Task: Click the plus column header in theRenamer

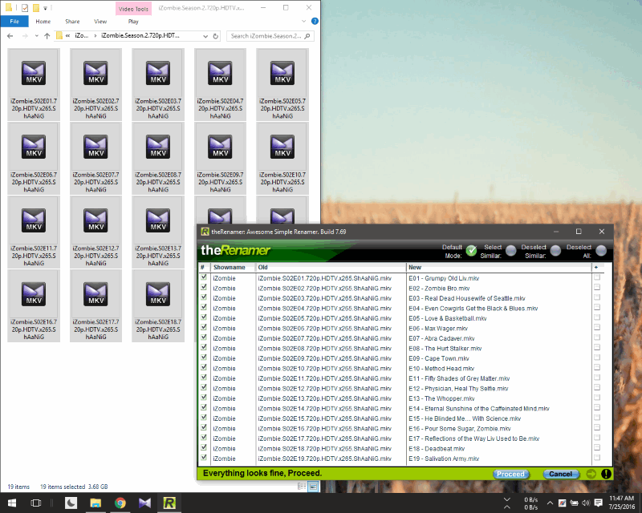Action: pos(597,268)
